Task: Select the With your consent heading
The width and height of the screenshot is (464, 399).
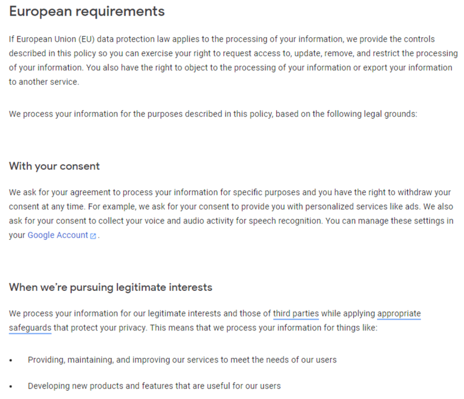Action: pyautogui.click(x=54, y=167)
